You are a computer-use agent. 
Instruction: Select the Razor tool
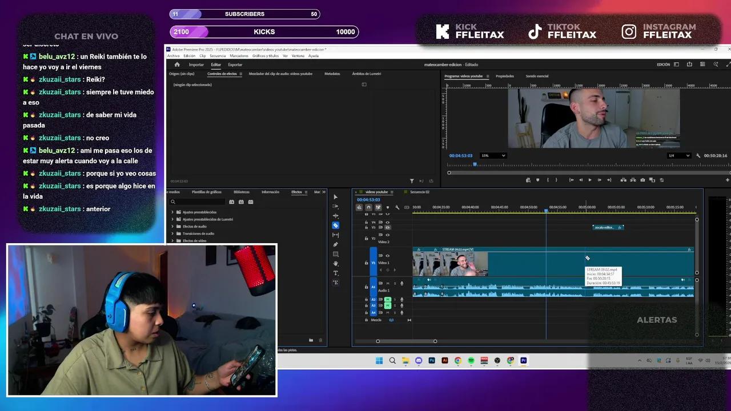point(335,225)
